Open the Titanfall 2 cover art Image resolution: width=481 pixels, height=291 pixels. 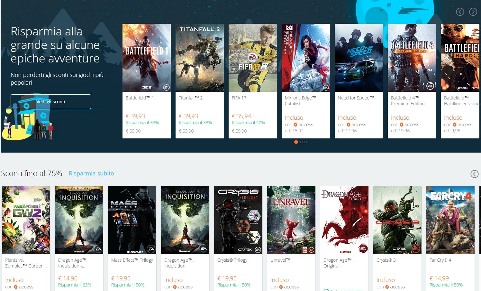(200, 58)
